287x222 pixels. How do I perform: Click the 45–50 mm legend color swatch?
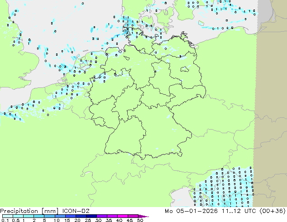[133, 216]
